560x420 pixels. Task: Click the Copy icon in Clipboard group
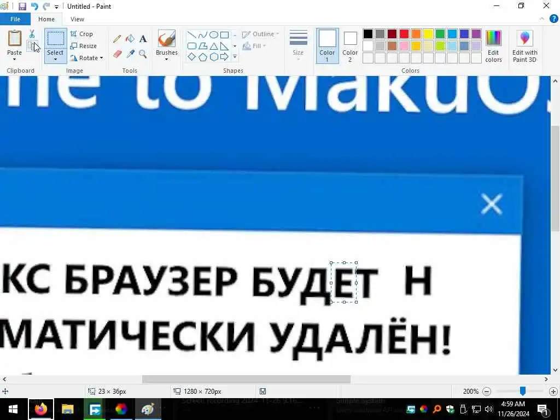coord(32,46)
